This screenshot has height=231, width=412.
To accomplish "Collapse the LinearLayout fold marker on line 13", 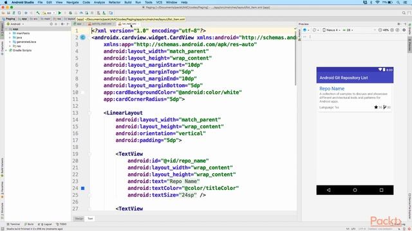I will 89,113.
